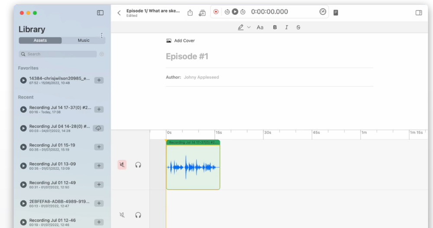Click the 45s mark on timeline ruler
This screenshot has height=228, width=433.
point(316,132)
